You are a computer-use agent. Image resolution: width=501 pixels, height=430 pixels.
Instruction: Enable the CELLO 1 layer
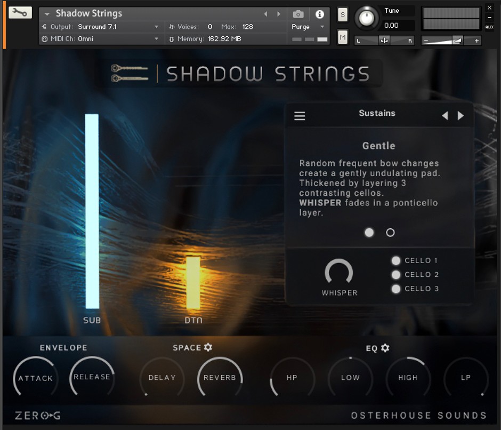(396, 260)
